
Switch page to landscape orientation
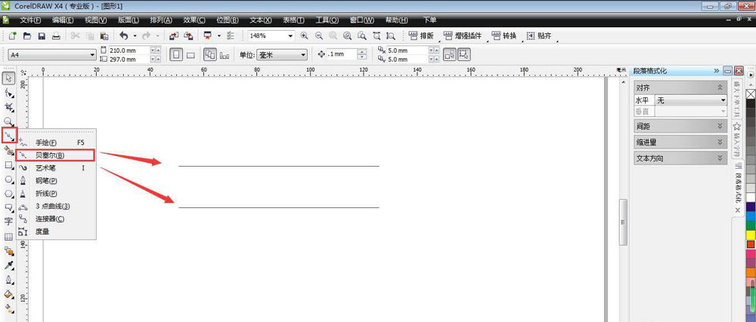[x=191, y=54]
